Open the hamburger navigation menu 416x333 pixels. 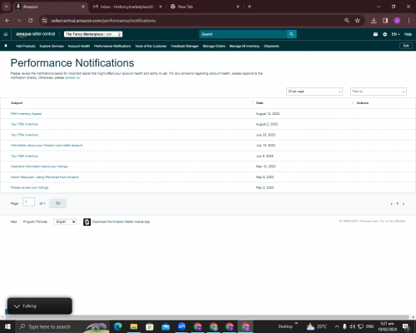coord(6,34)
